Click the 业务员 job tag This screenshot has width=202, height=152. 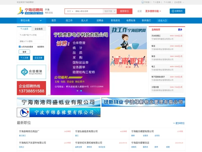pos(157,136)
